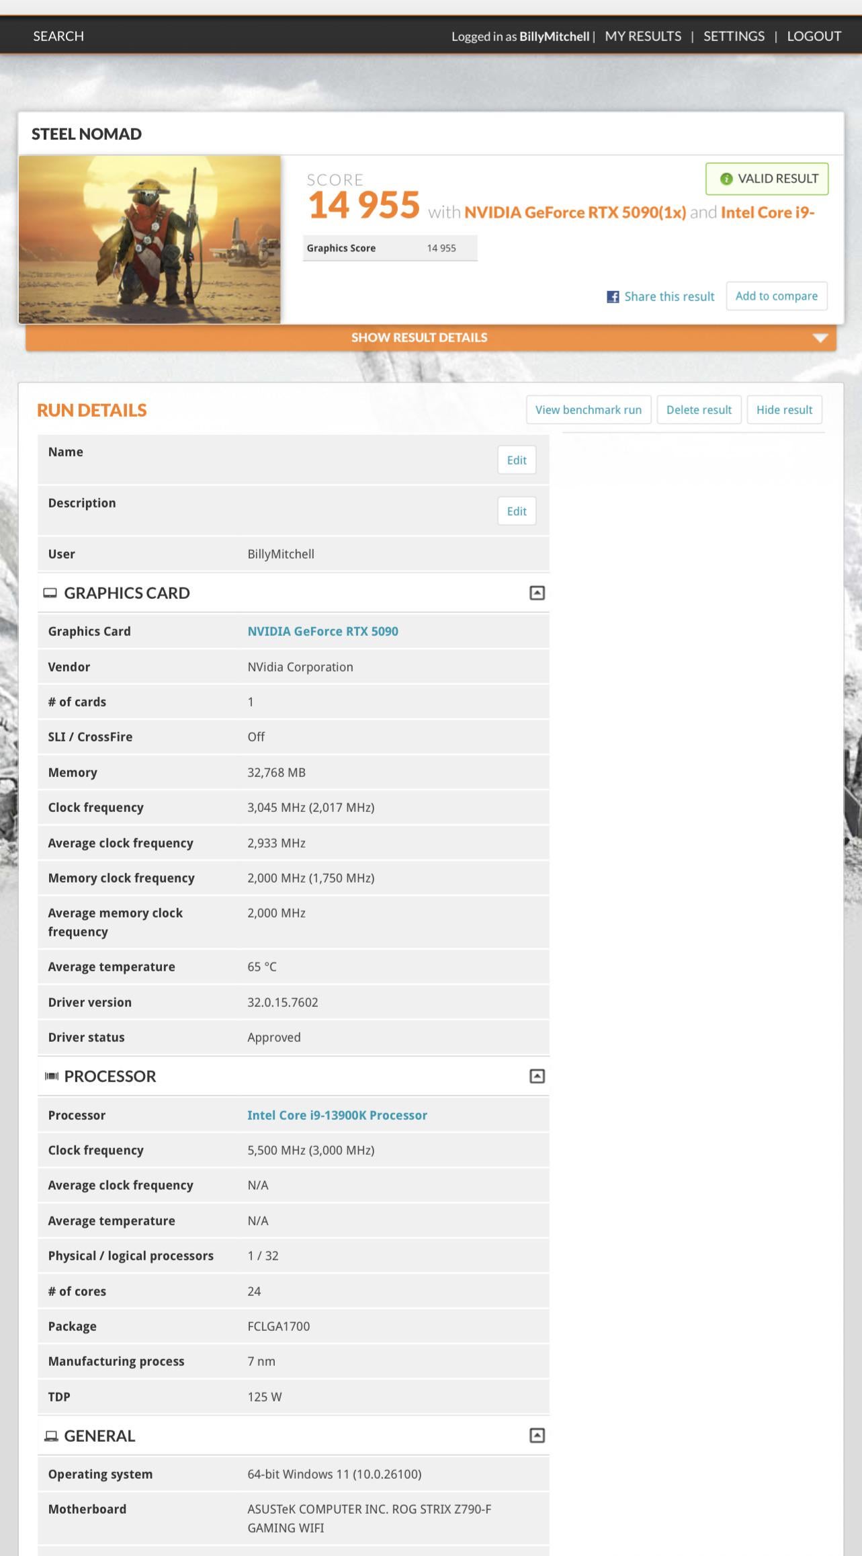
Task: Click the Physical / logical processors 1 / 32
Action: coord(263,1256)
